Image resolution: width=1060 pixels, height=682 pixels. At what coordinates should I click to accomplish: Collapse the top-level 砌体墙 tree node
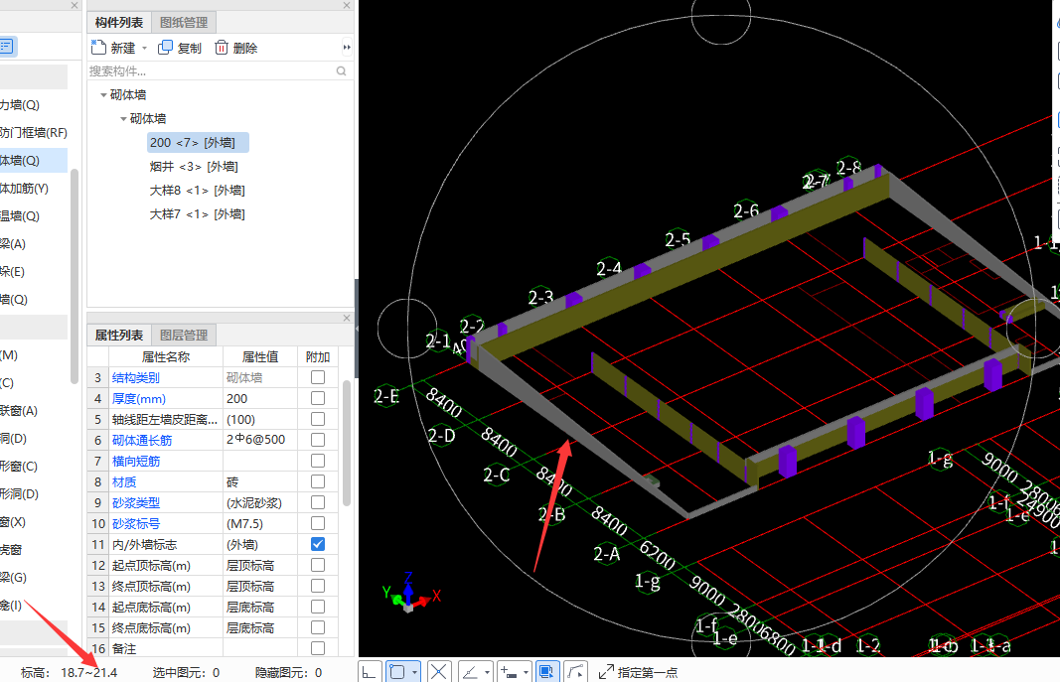click(103, 95)
